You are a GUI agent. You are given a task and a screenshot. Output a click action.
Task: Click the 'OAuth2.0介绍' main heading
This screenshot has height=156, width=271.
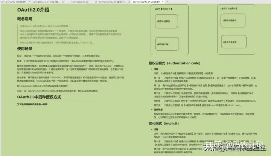point(33,10)
